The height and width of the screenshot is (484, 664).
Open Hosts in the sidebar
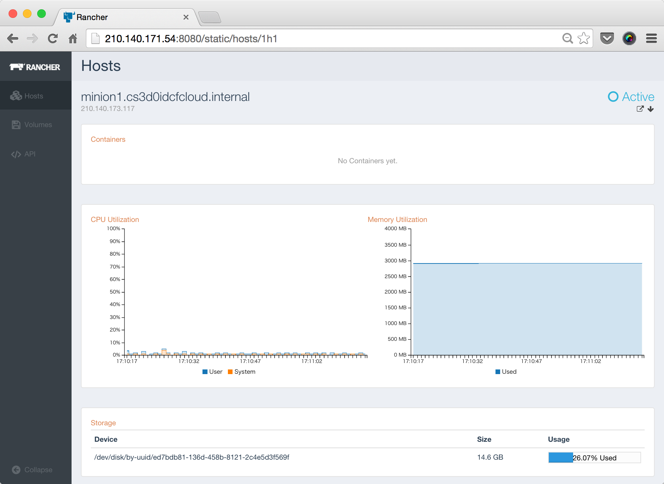click(x=36, y=96)
